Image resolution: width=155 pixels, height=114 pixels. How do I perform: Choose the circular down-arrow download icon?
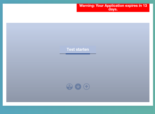[x=78, y=87]
